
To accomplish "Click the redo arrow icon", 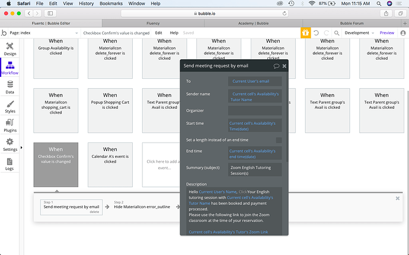I will 327,33.
